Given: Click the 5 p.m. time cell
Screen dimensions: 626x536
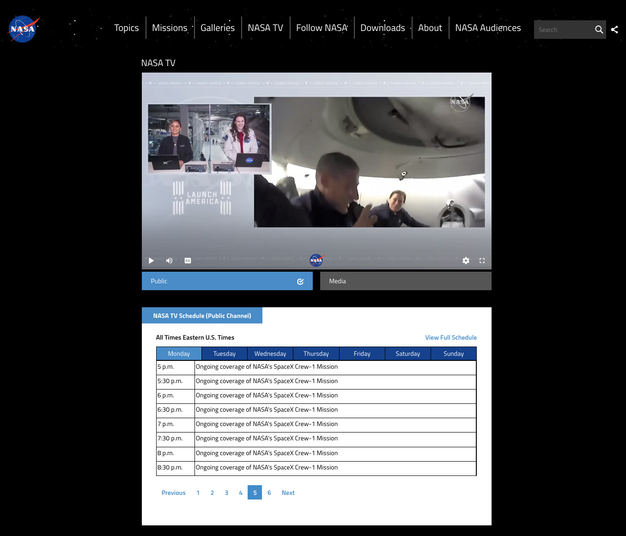Looking at the screenshot, I should (x=176, y=367).
